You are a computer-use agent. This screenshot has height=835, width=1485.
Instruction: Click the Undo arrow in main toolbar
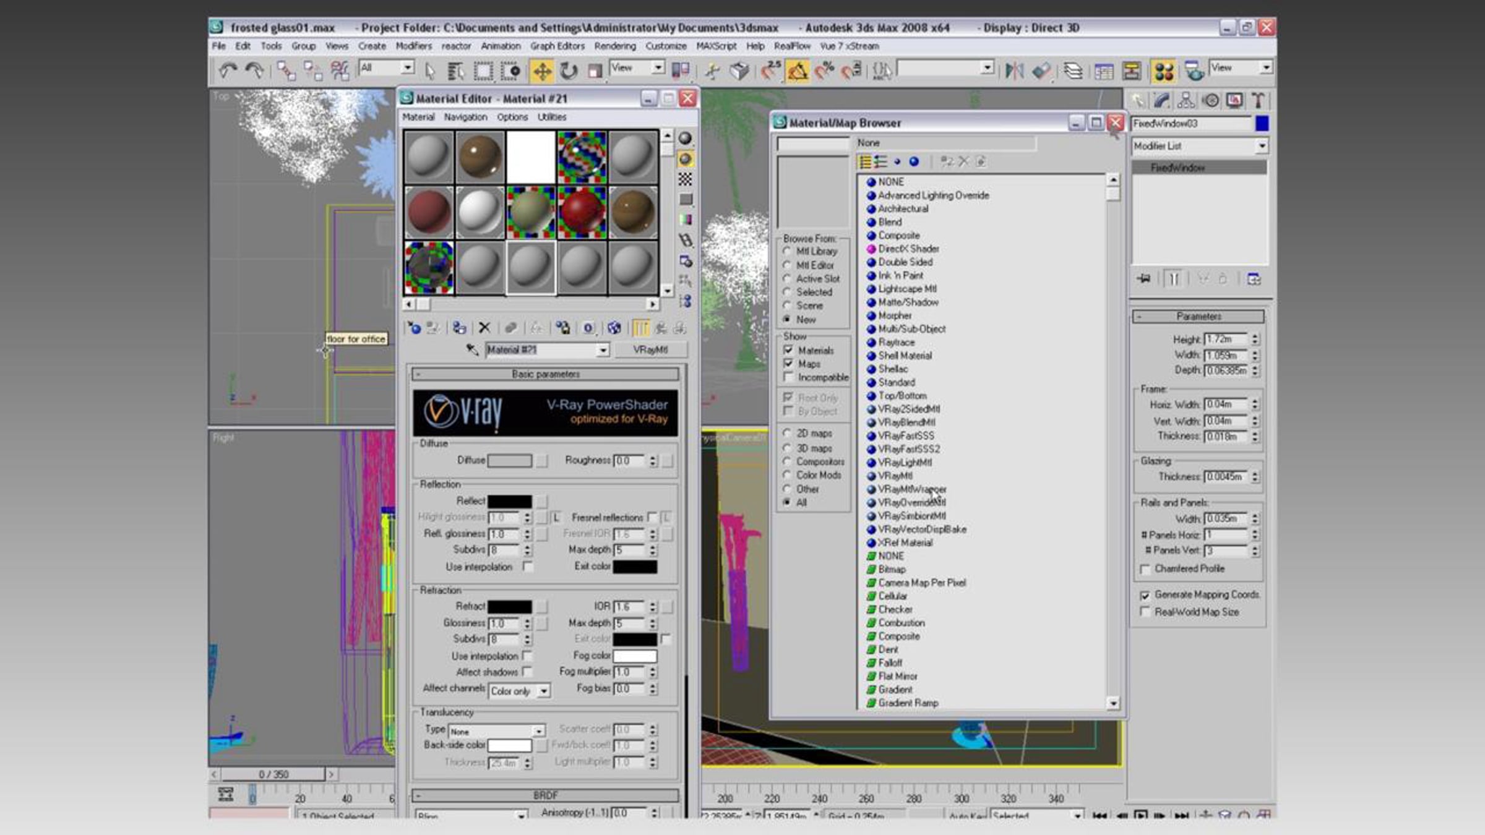pos(228,71)
